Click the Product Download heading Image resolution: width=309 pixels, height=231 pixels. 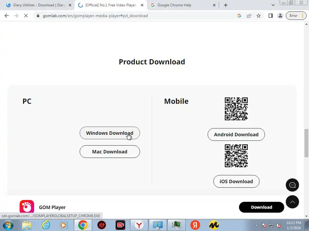(152, 62)
